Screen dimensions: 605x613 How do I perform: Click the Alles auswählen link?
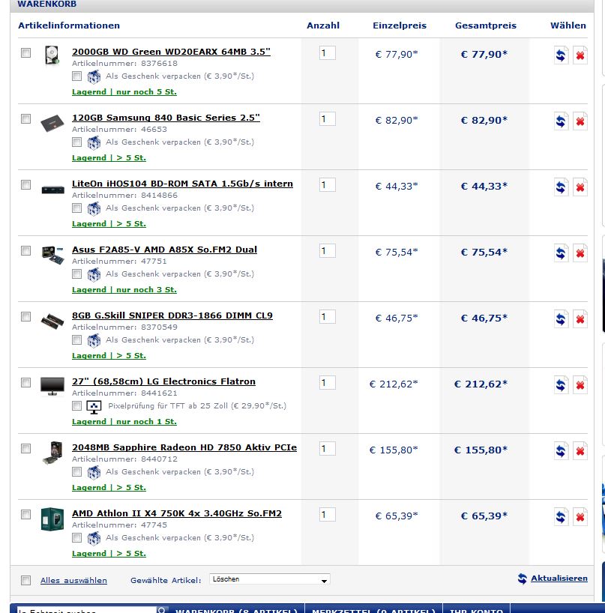point(73,581)
